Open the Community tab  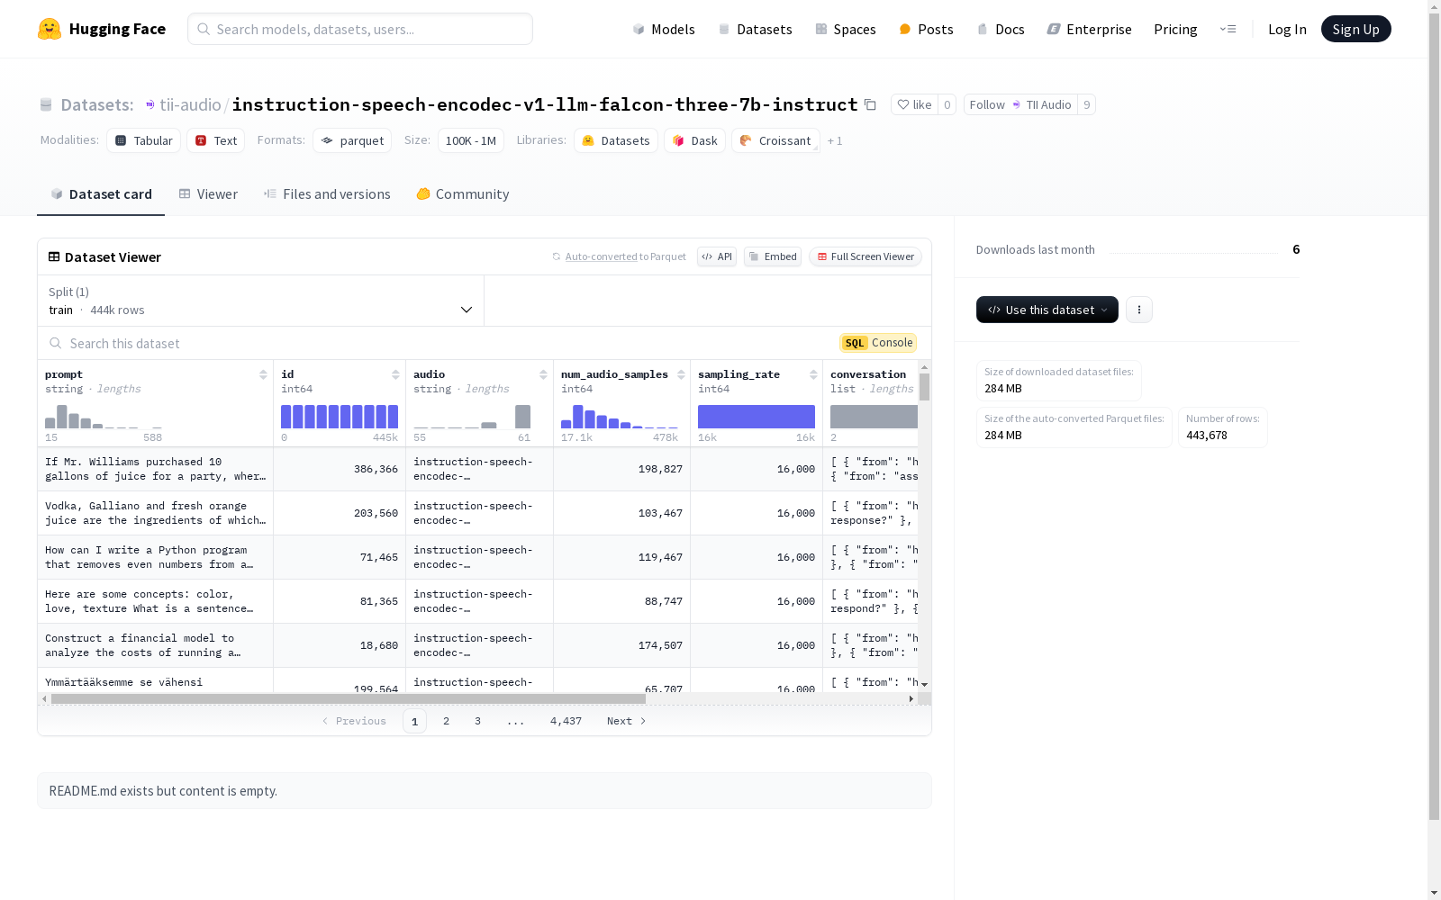tap(463, 194)
